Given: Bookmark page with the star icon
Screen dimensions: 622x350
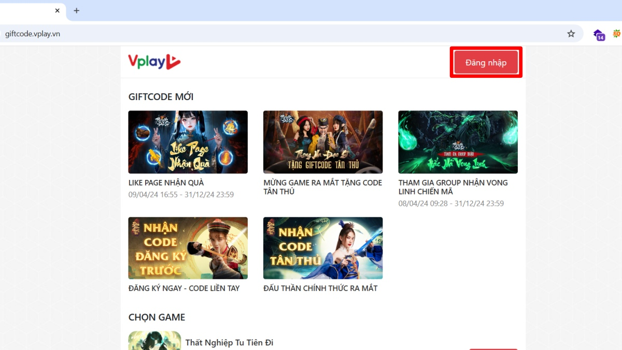Looking at the screenshot, I should (x=571, y=34).
